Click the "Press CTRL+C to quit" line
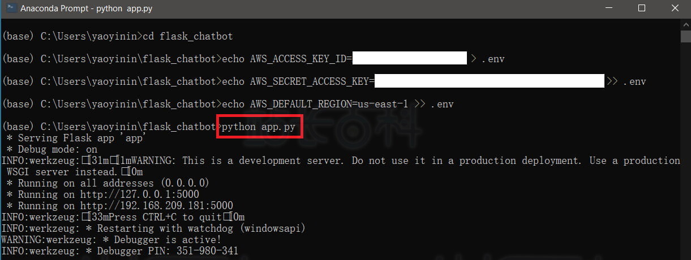 tap(123, 217)
